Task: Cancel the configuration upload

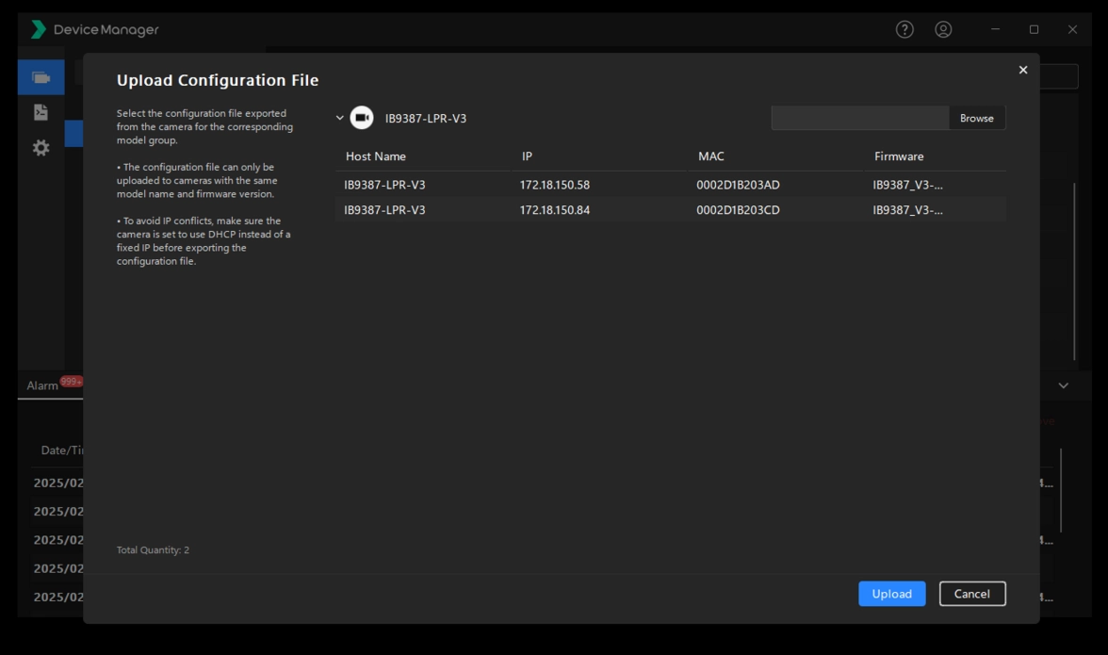Action: 971,594
